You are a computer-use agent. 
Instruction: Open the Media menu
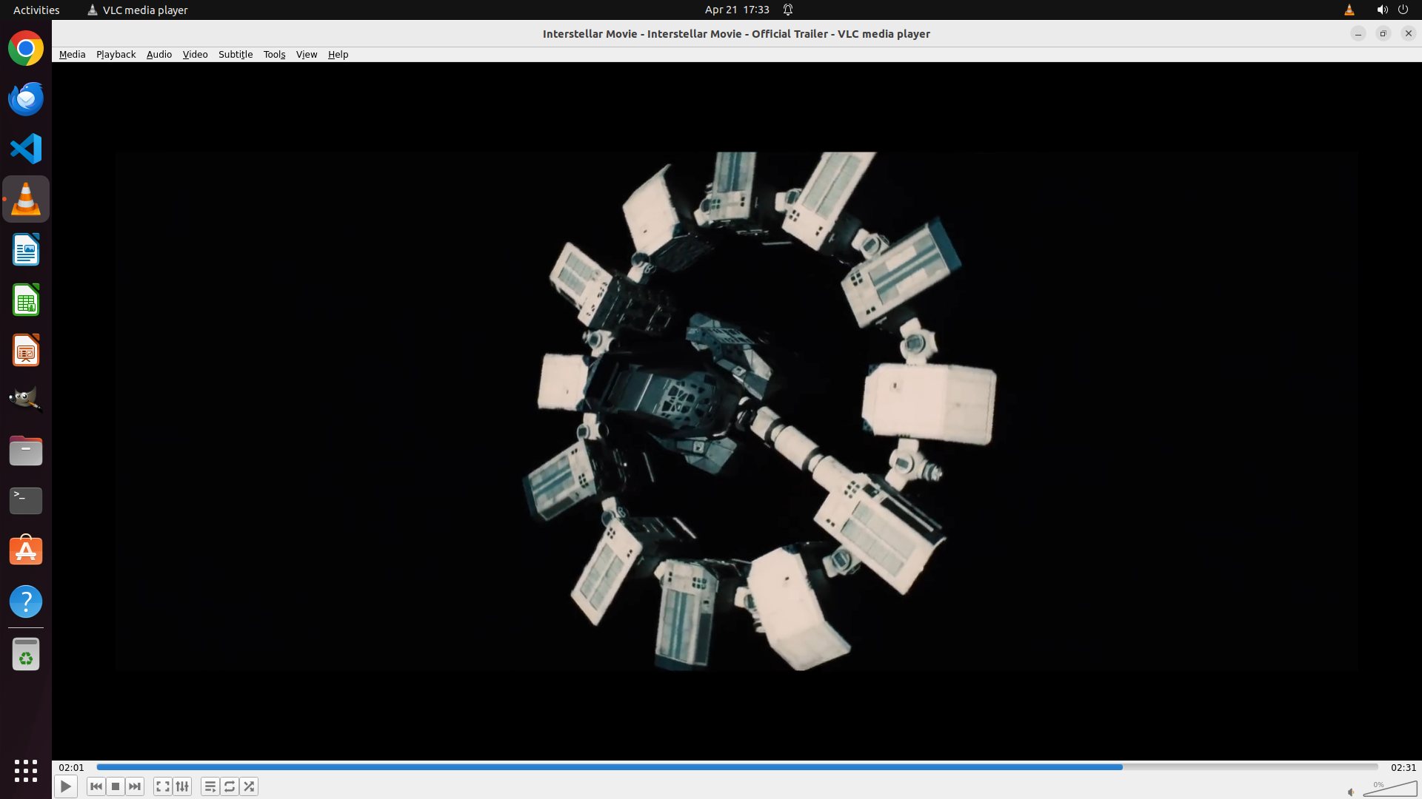tap(72, 54)
